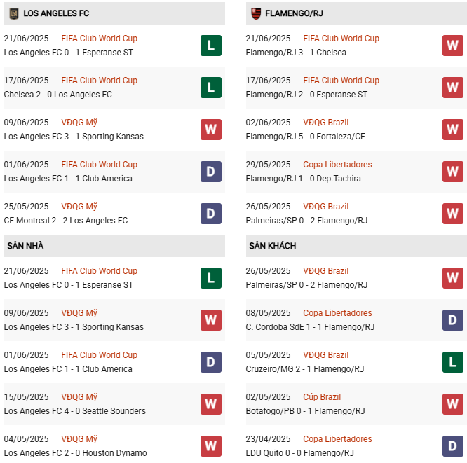Image resolution: width=467 pixels, height=463 pixels.
Task: Click the D badge for C. Cordoba SdE match
Action: [x=452, y=320]
